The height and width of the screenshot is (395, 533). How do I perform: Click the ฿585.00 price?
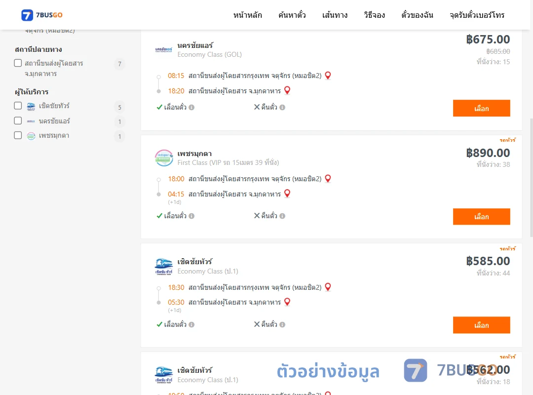coord(488,261)
